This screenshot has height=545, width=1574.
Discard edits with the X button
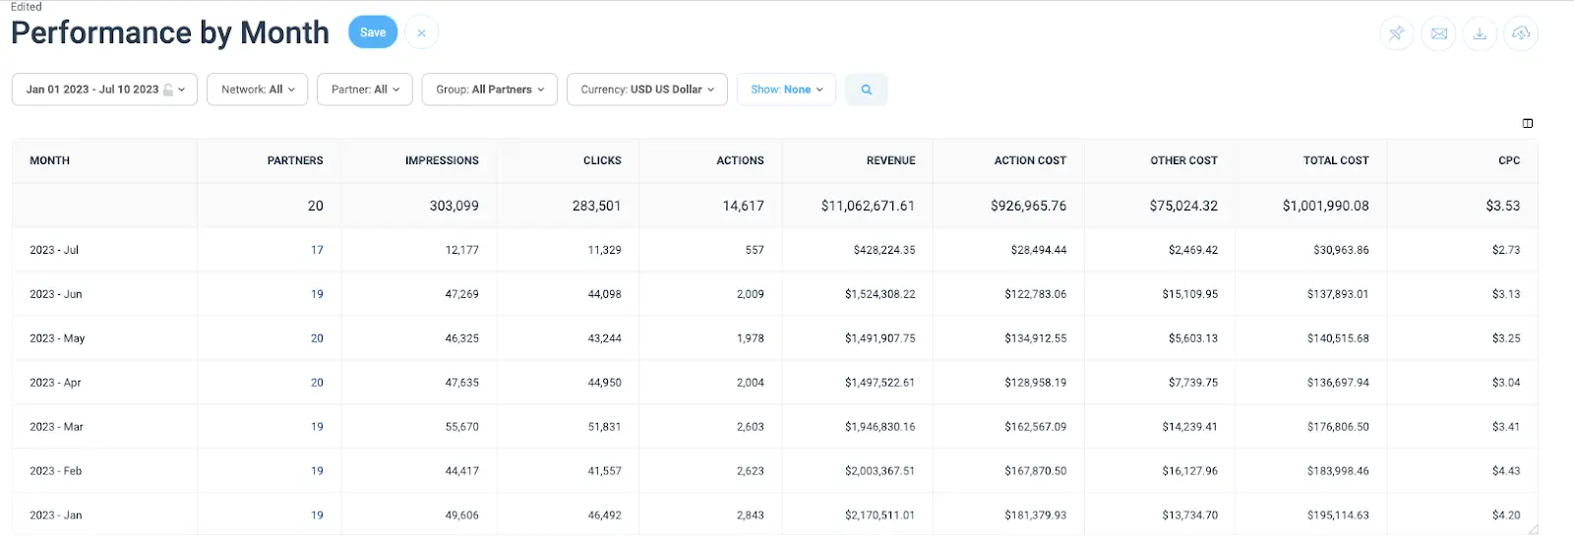pos(421,32)
